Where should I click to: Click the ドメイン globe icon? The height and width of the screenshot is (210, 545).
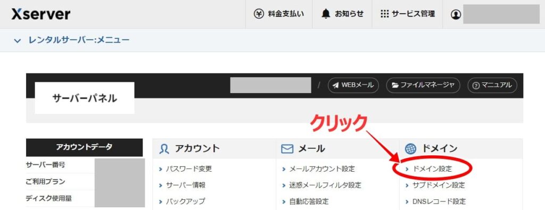click(x=410, y=149)
